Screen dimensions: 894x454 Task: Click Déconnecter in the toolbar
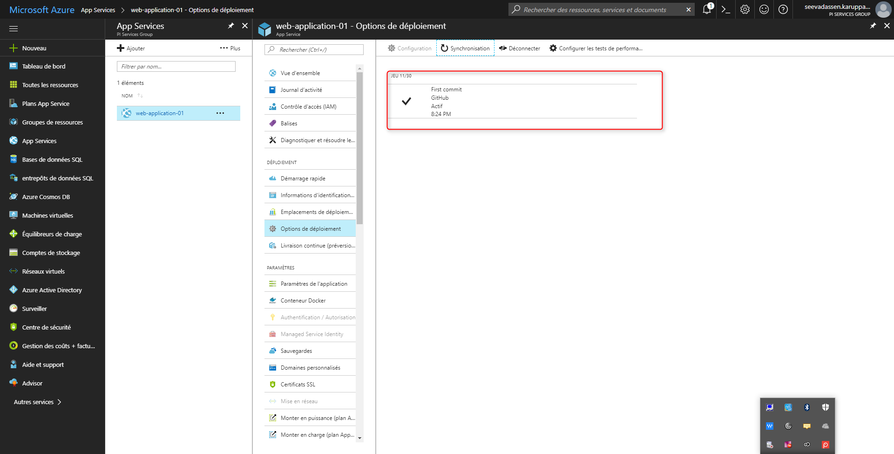point(520,48)
